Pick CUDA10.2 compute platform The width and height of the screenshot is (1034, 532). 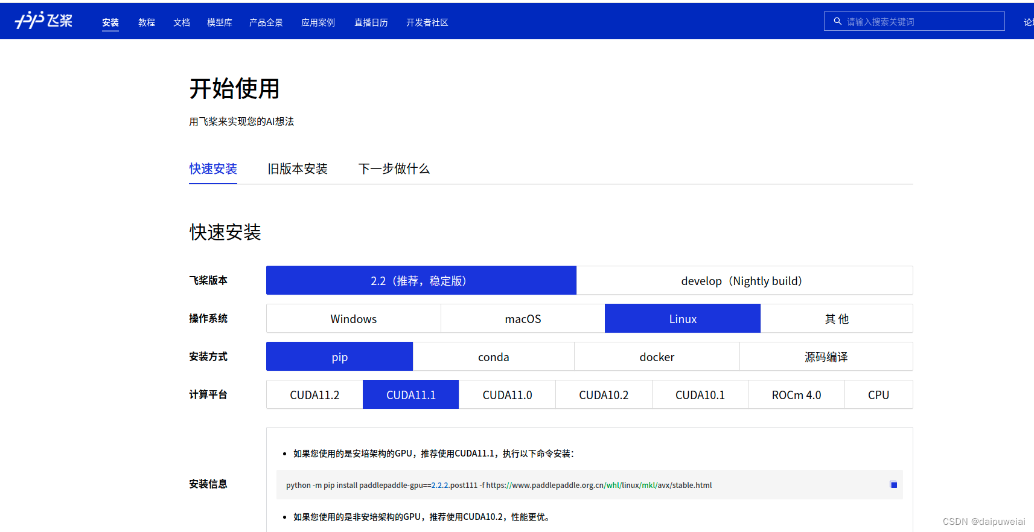(x=604, y=394)
